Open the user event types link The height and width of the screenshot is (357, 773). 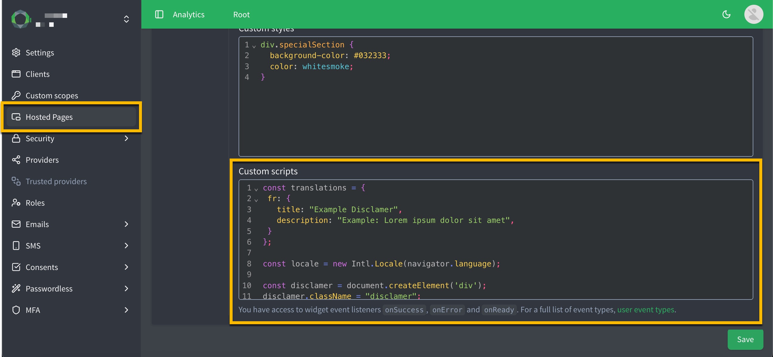(645, 310)
